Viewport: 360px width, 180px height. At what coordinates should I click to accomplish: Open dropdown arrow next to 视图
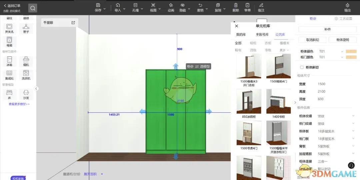tap(160, 9)
